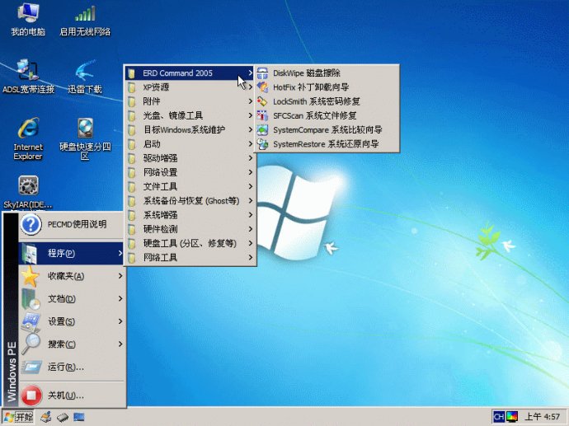Expand the 网络设置 submenu arrow
This screenshot has width=569, height=426.
(x=251, y=172)
